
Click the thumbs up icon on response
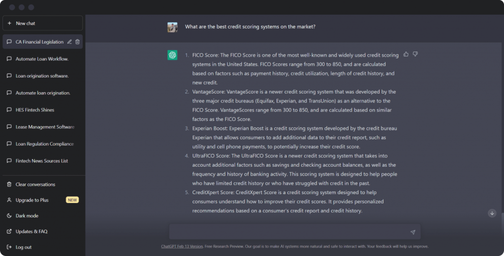click(406, 54)
